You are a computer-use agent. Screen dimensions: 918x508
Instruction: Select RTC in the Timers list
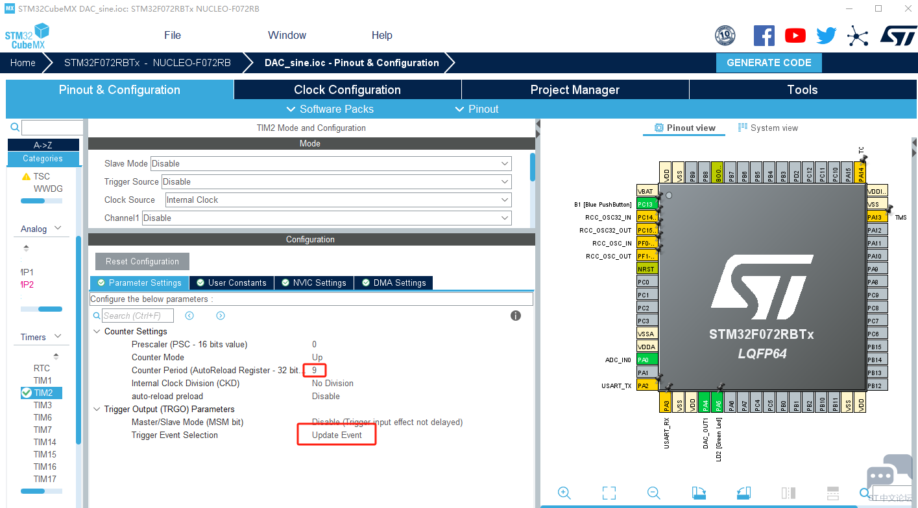coord(42,368)
